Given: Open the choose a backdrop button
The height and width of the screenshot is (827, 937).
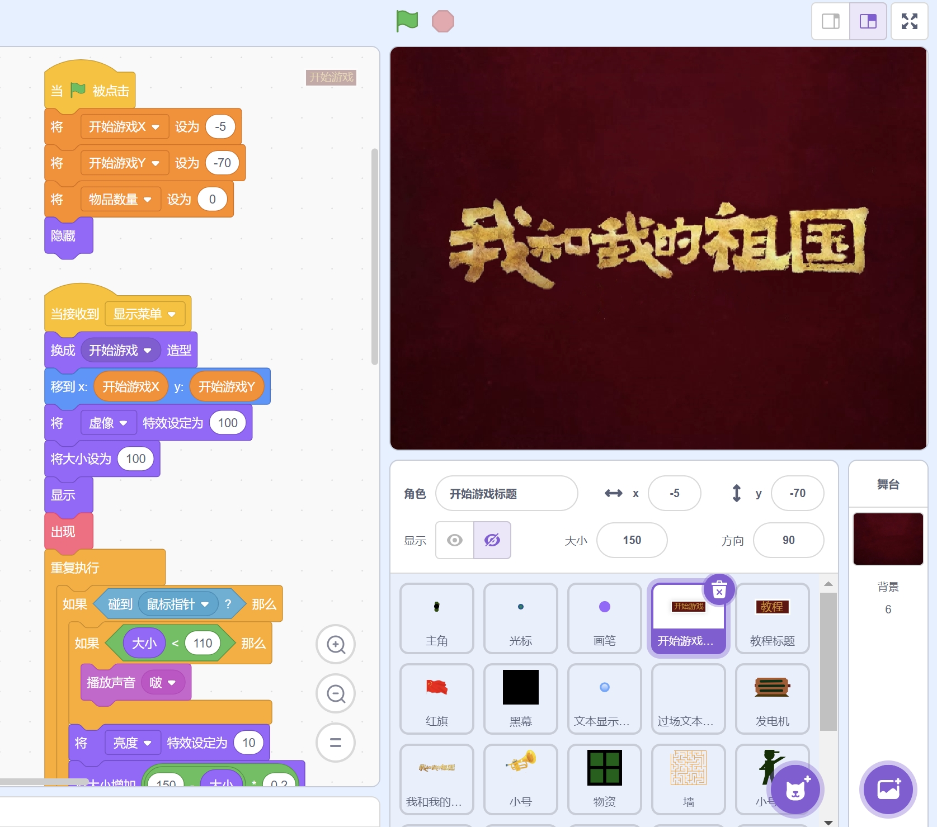Looking at the screenshot, I should (888, 789).
